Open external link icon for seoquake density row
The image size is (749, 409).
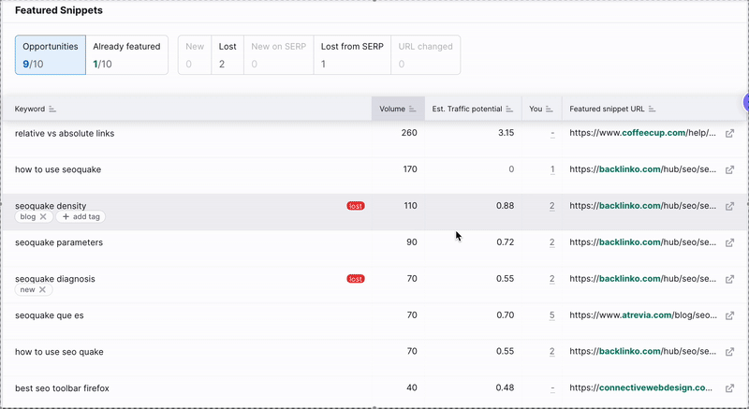coord(730,206)
